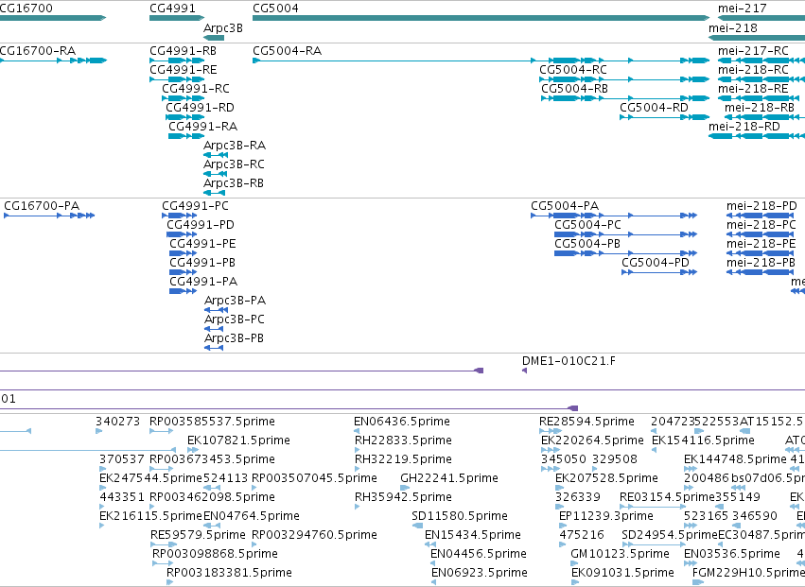Click EST GM10123.5prime
The height and width of the screenshot is (587, 805).
click(x=621, y=554)
